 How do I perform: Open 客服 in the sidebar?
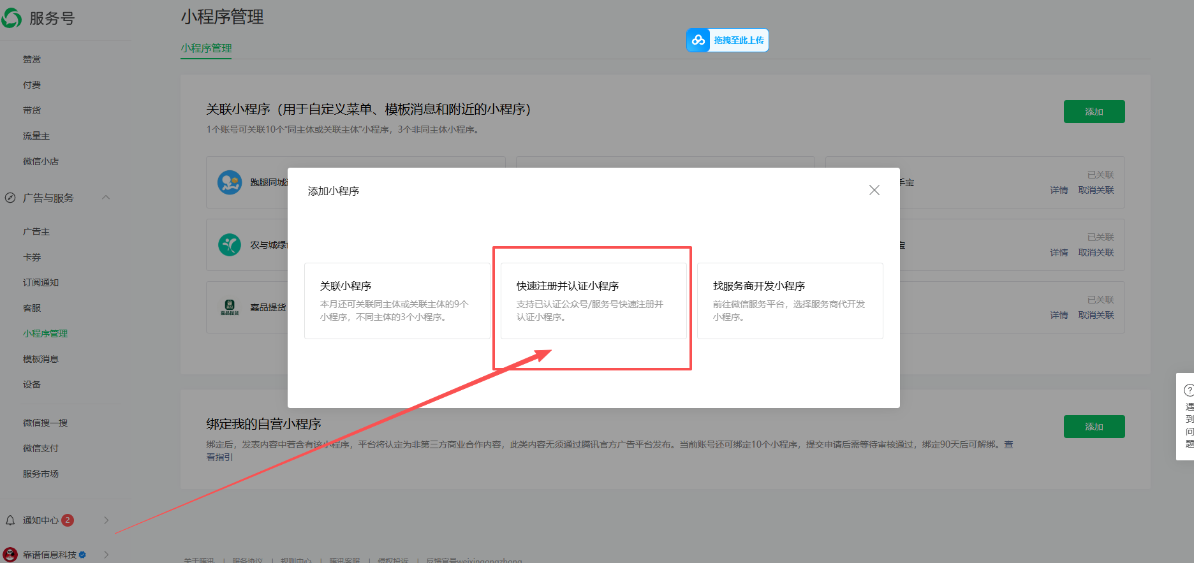pyautogui.click(x=32, y=308)
